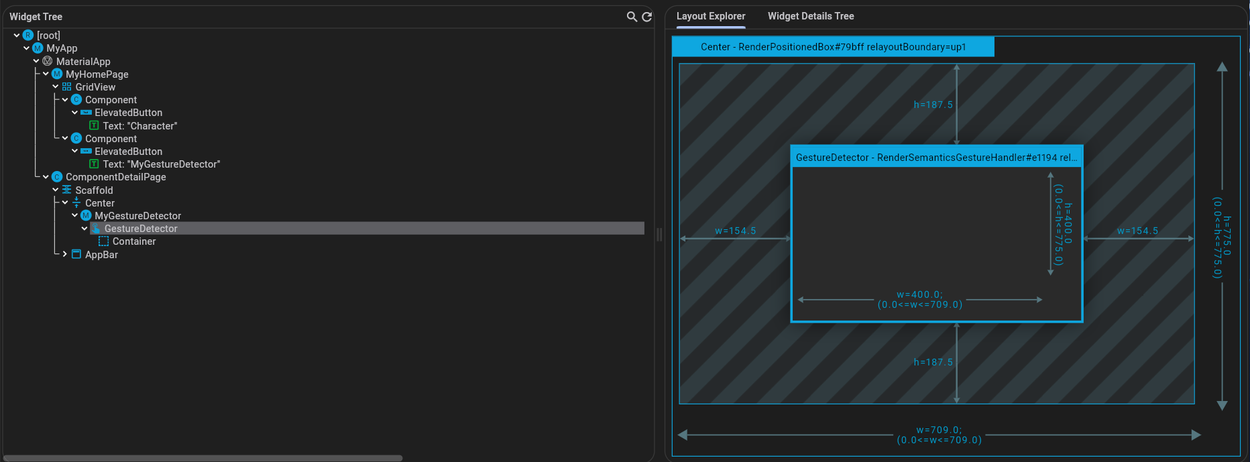The width and height of the screenshot is (1250, 462).
Task: Click the Scaffold widget icon
Action: coord(66,190)
